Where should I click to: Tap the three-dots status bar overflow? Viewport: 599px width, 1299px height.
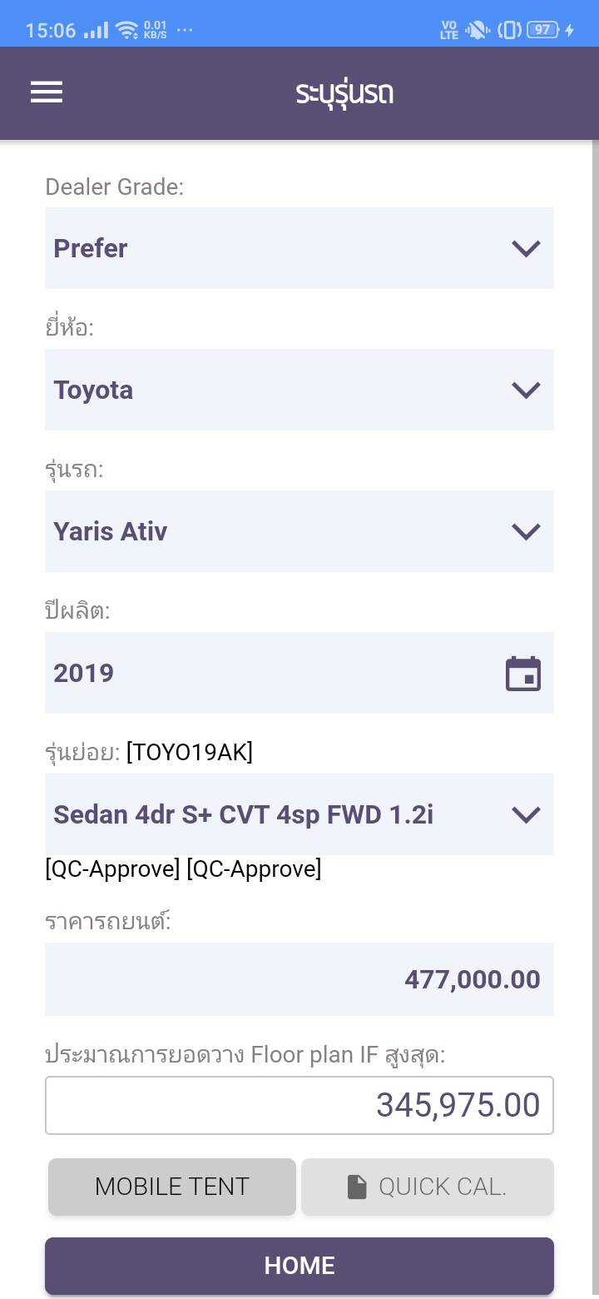tap(185, 31)
